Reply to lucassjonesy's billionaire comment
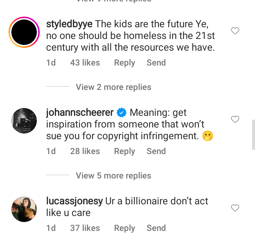The image size is (255, 244). tap(124, 228)
